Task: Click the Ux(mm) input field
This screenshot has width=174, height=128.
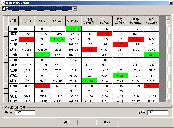Action: tap(25, 113)
